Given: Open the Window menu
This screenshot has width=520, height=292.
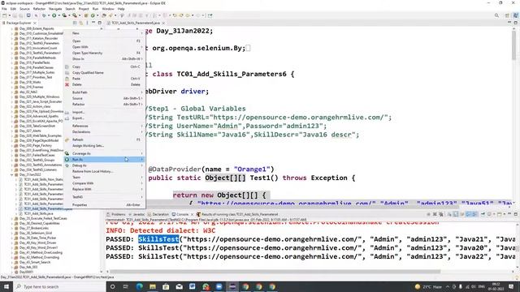Looking at the screenshot, I should (108, 9).
